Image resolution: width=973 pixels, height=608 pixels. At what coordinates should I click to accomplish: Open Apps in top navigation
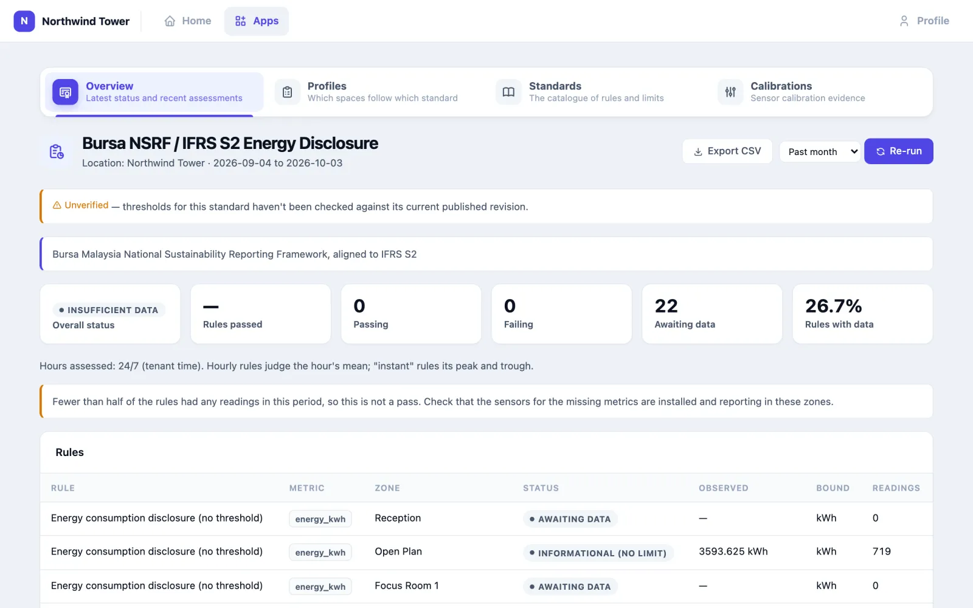[257, 21]
